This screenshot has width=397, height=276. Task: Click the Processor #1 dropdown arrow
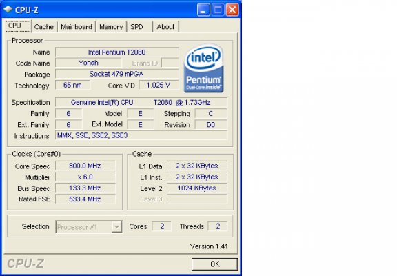point(116,227)
